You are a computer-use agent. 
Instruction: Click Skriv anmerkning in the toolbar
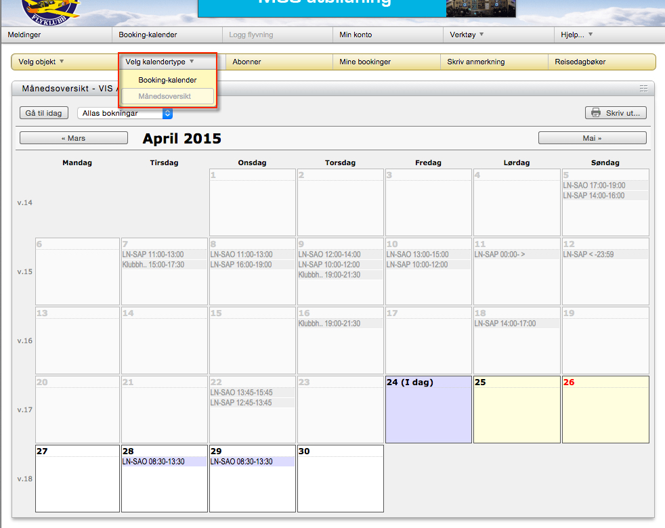[x=475, y=62]
